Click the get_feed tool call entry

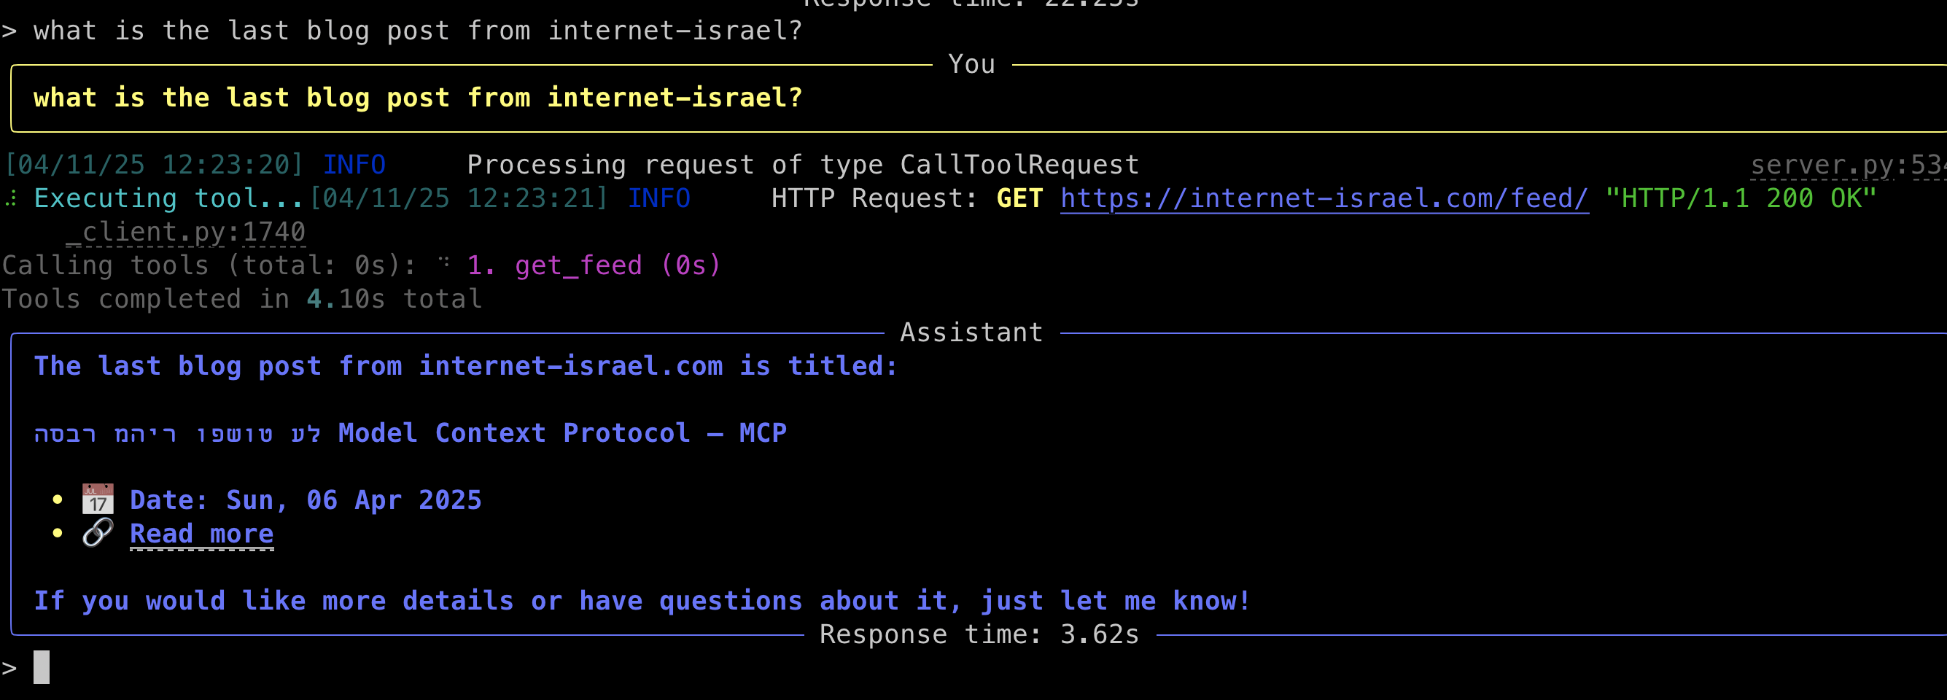click(594, 265)
